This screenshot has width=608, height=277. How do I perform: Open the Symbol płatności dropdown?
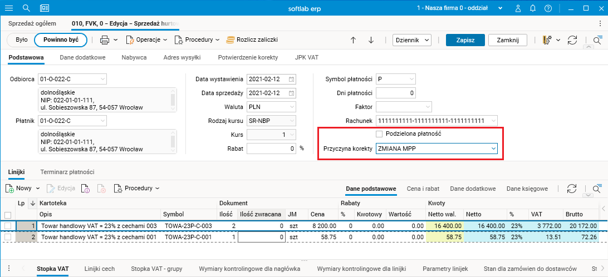412,79
